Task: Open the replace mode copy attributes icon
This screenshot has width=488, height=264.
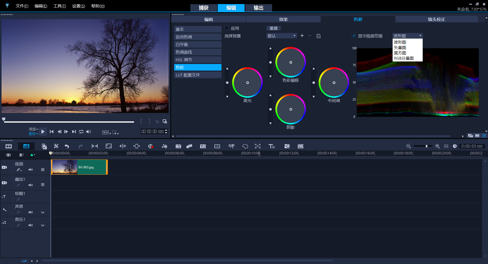Action: pos(44,146)
